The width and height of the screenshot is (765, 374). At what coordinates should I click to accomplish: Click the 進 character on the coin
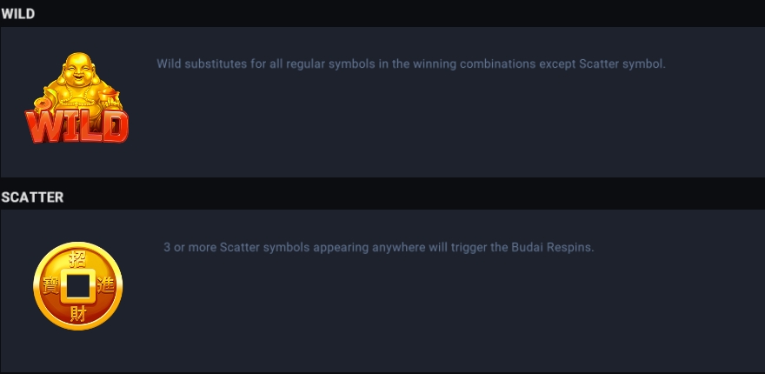click(105, 285)
